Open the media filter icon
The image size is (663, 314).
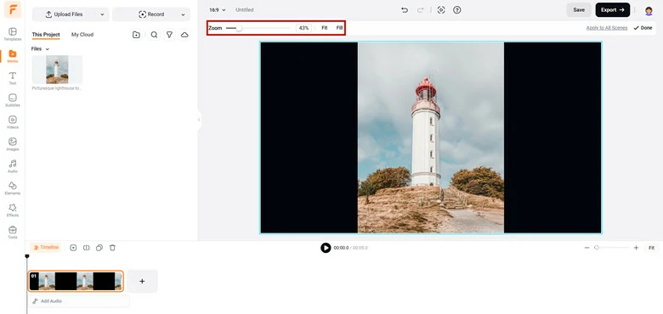(x=169, y=35)
